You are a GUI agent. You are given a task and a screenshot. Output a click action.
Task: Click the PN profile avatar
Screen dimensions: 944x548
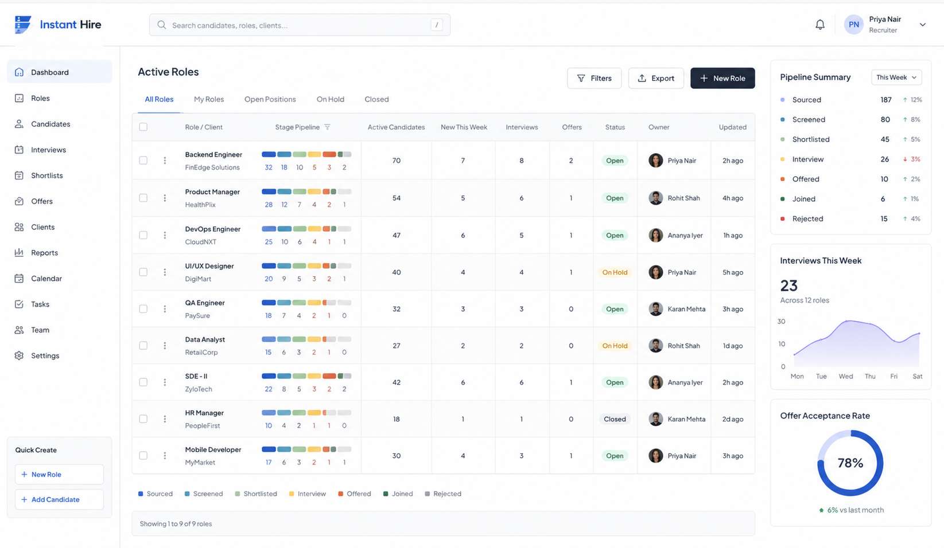click(854, 25)
